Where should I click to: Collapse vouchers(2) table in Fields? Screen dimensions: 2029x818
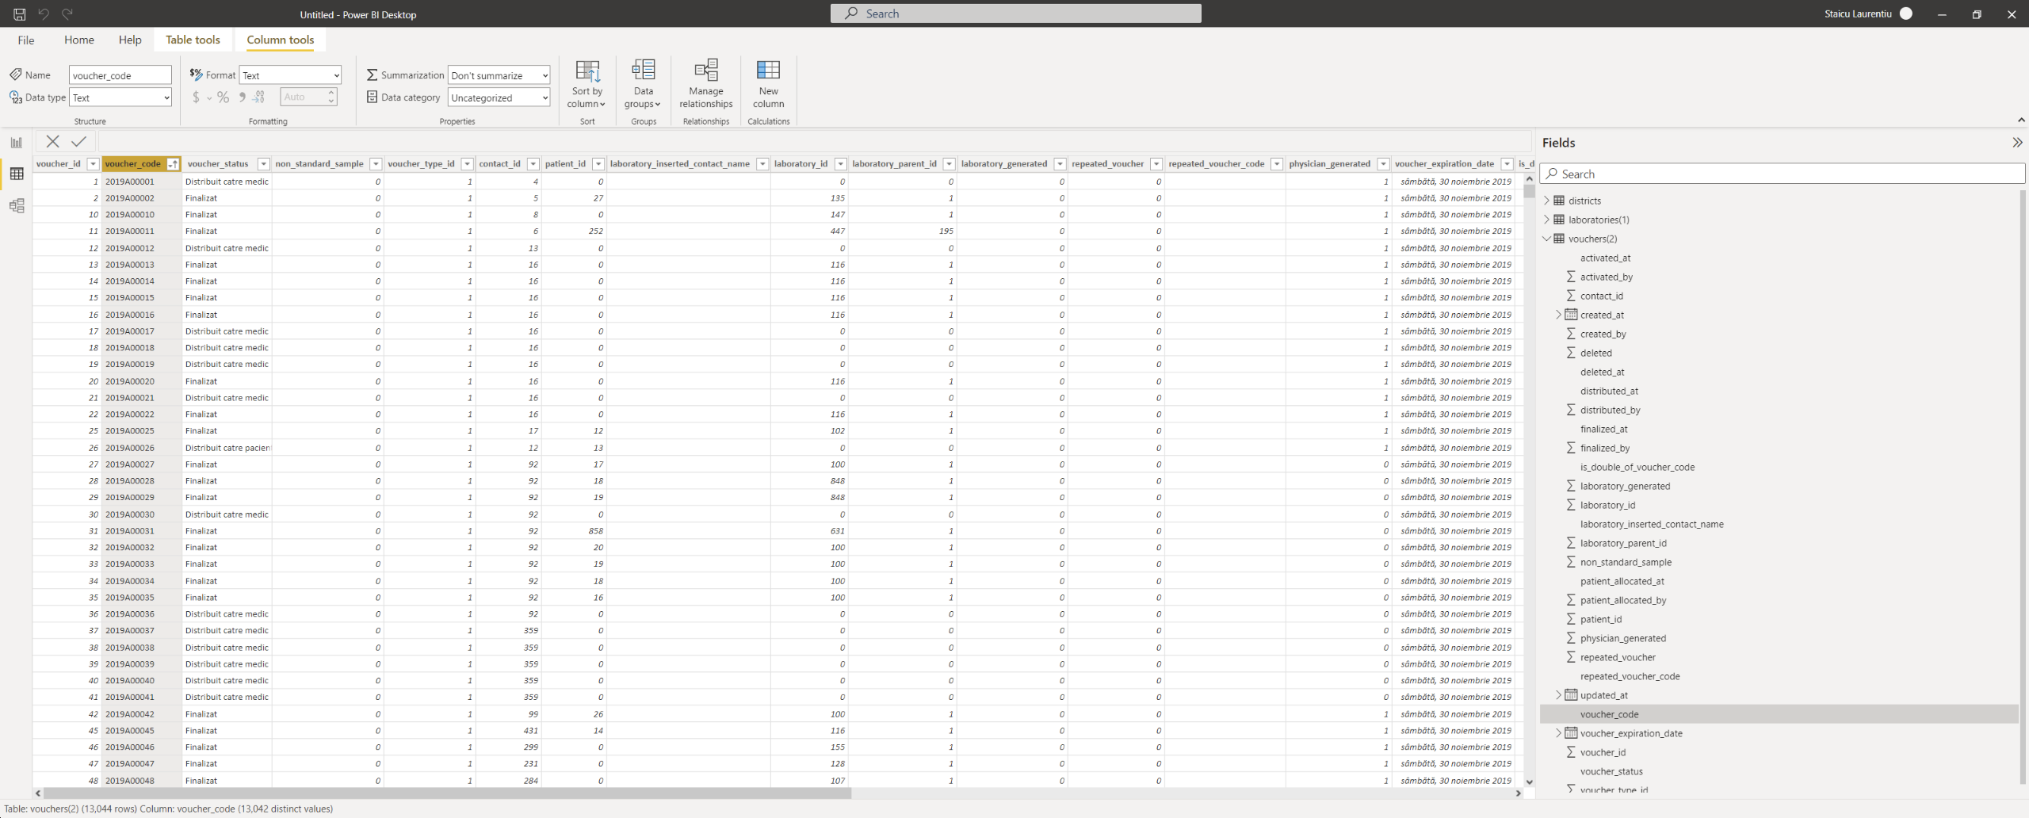click(x=1546, y=239)
